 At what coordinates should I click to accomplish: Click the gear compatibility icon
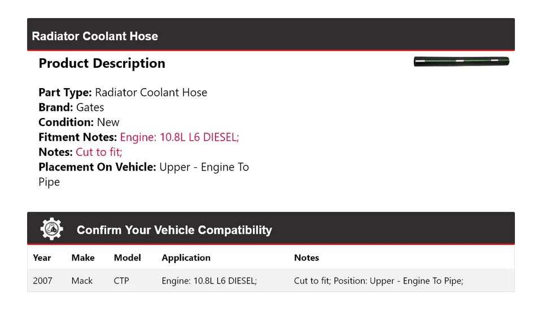[x=51, y=229]
